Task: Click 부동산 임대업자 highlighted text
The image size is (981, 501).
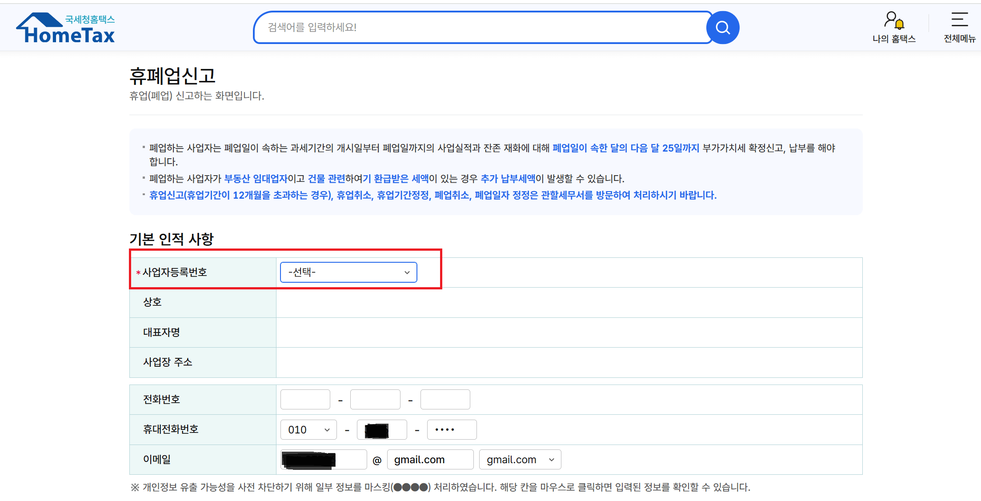Action: tap(256, 179)
